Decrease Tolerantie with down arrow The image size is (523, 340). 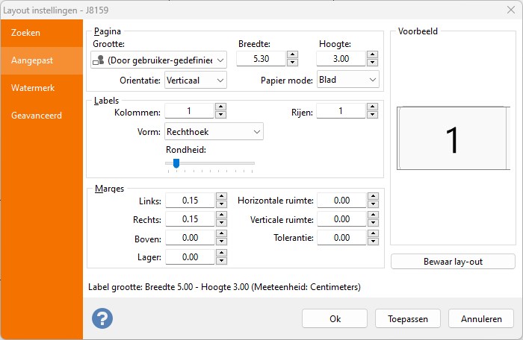pos(374,241)
